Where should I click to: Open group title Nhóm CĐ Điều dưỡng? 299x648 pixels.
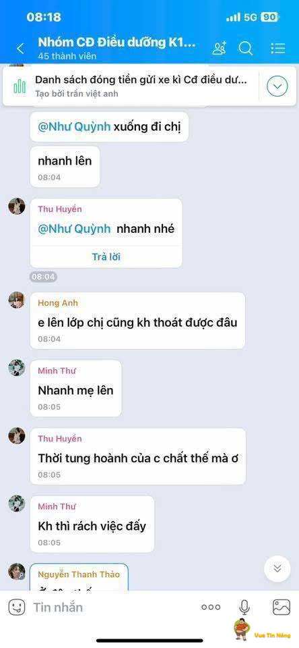117,42
